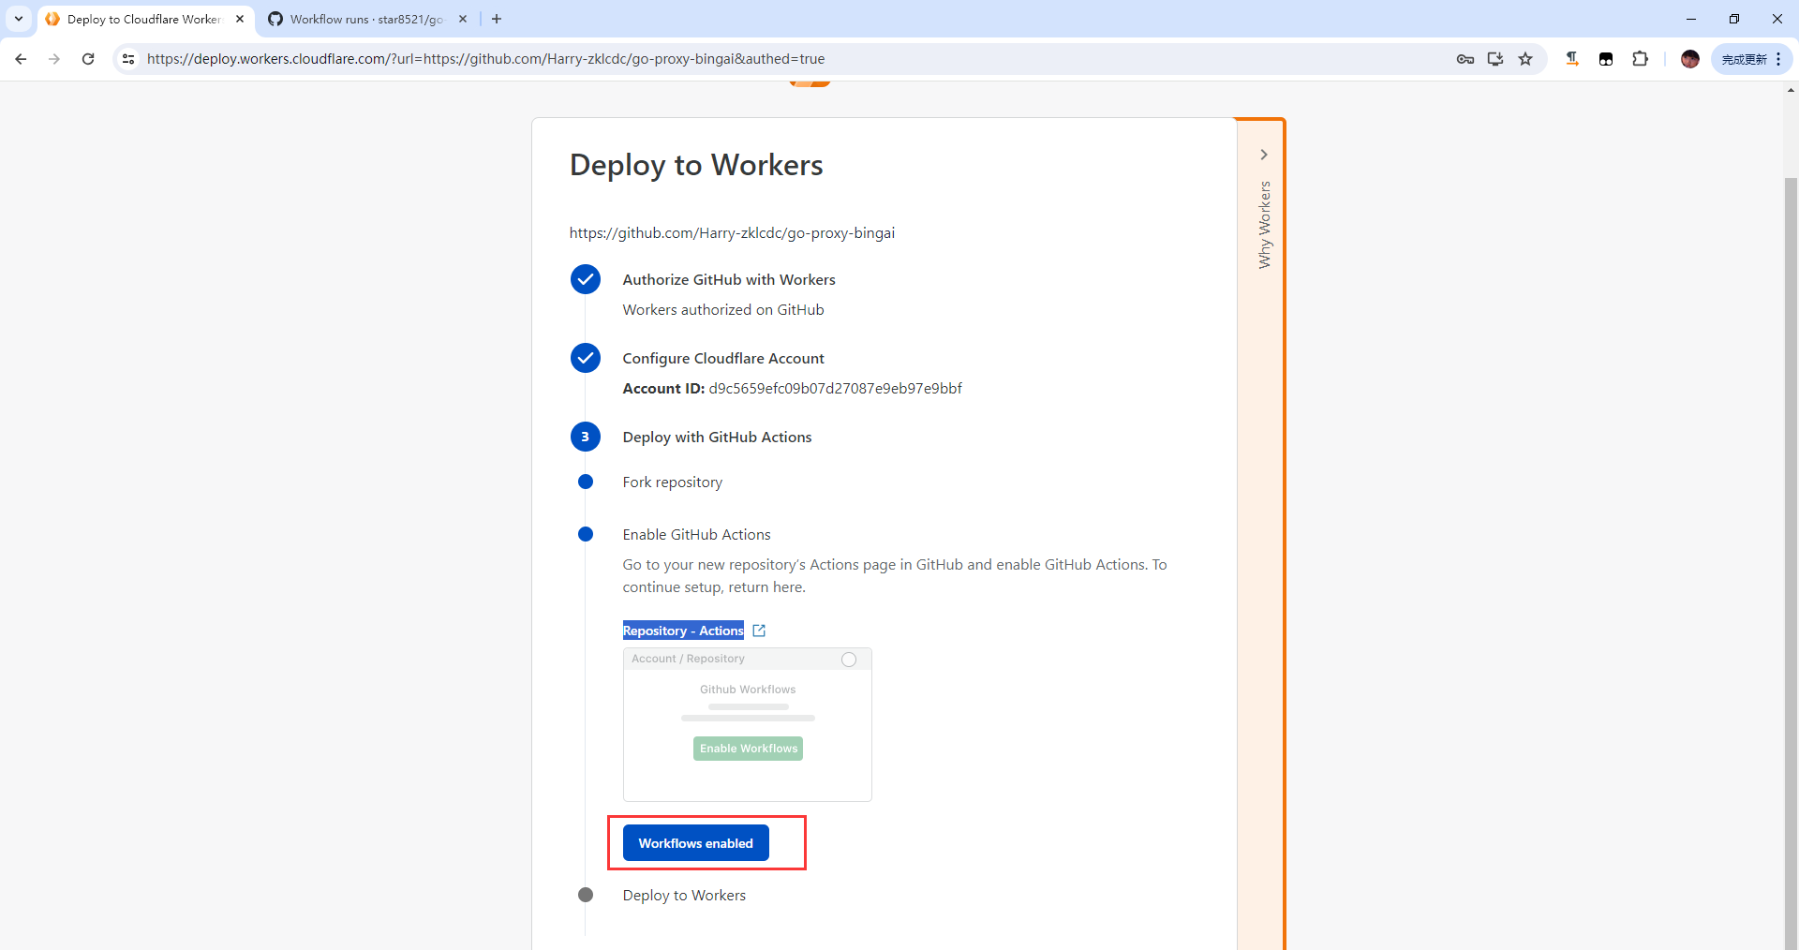Close the Workflow runs tab

(x=463, y=19)
